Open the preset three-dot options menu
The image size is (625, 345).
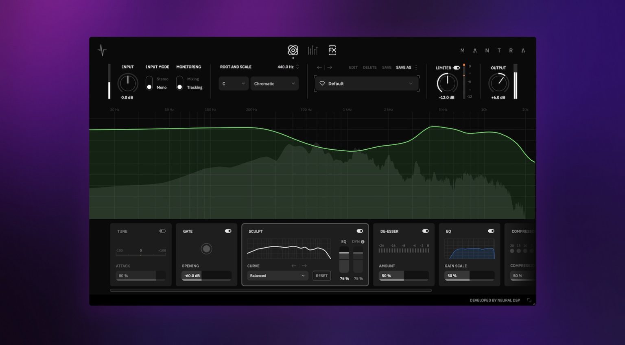tap(416, 67)
